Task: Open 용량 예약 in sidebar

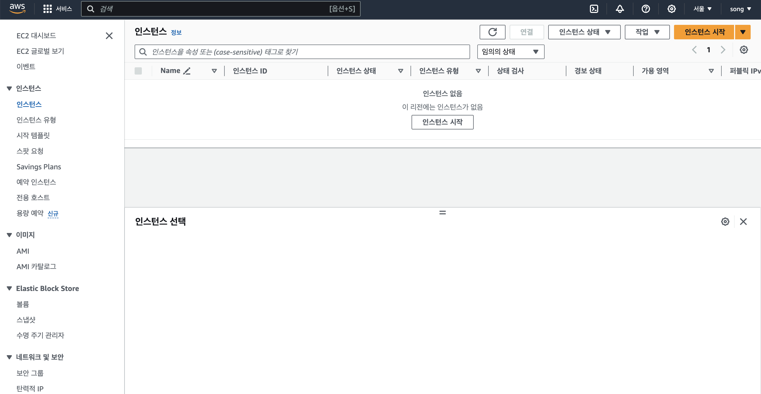Action: click(x=30, y=213)
